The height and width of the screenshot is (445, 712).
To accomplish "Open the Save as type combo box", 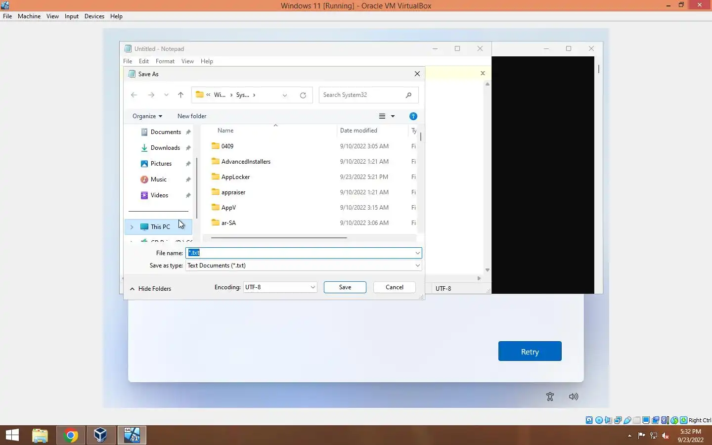I will point(304,266).
